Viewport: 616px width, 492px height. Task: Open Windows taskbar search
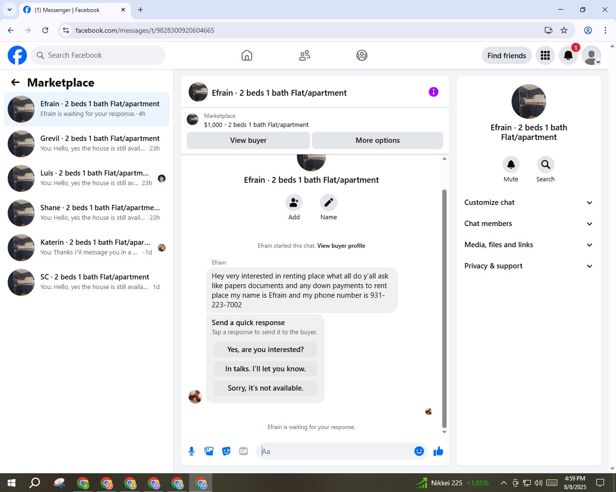(35, 483)
